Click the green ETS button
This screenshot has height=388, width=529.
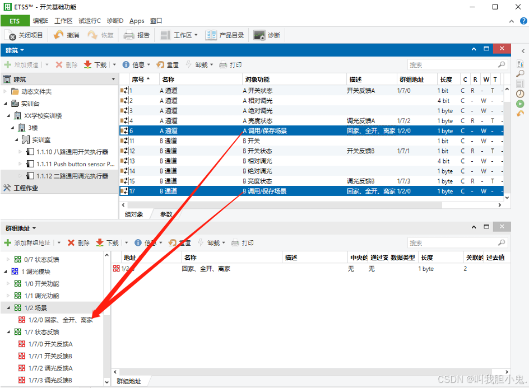click(15, 21)
